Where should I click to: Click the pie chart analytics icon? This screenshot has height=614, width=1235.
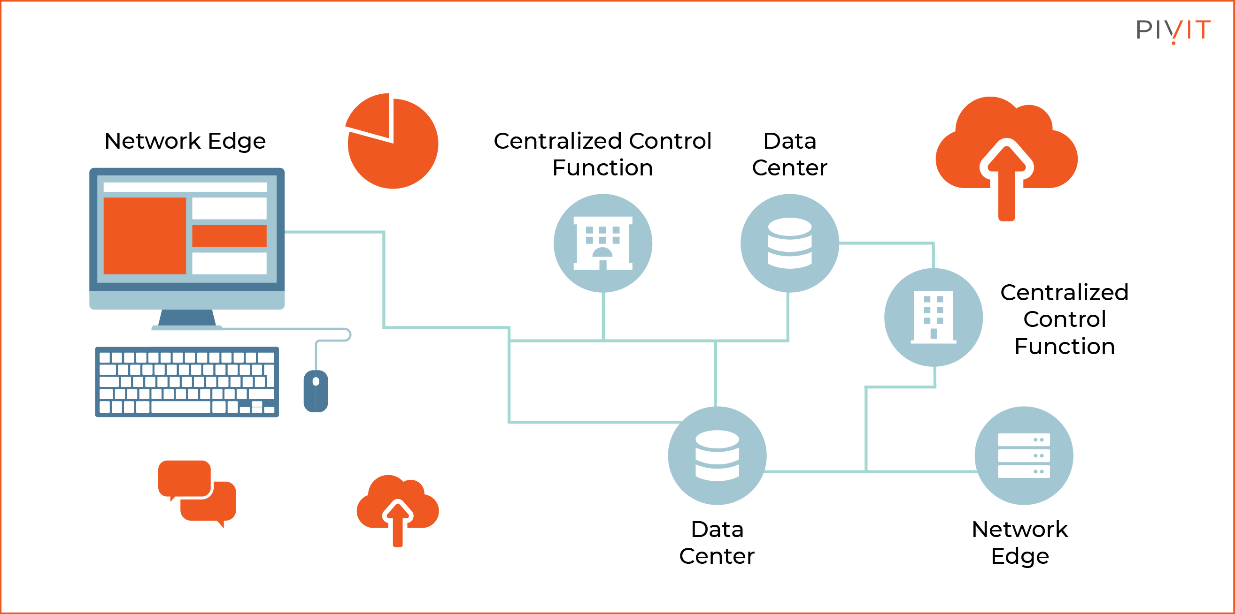coord(378,134)
